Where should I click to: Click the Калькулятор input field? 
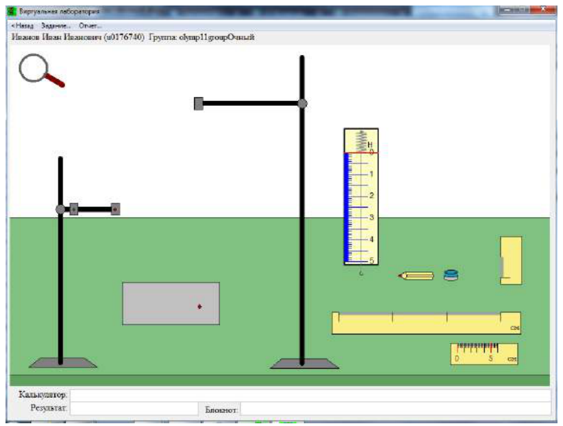tap(310, 396)
